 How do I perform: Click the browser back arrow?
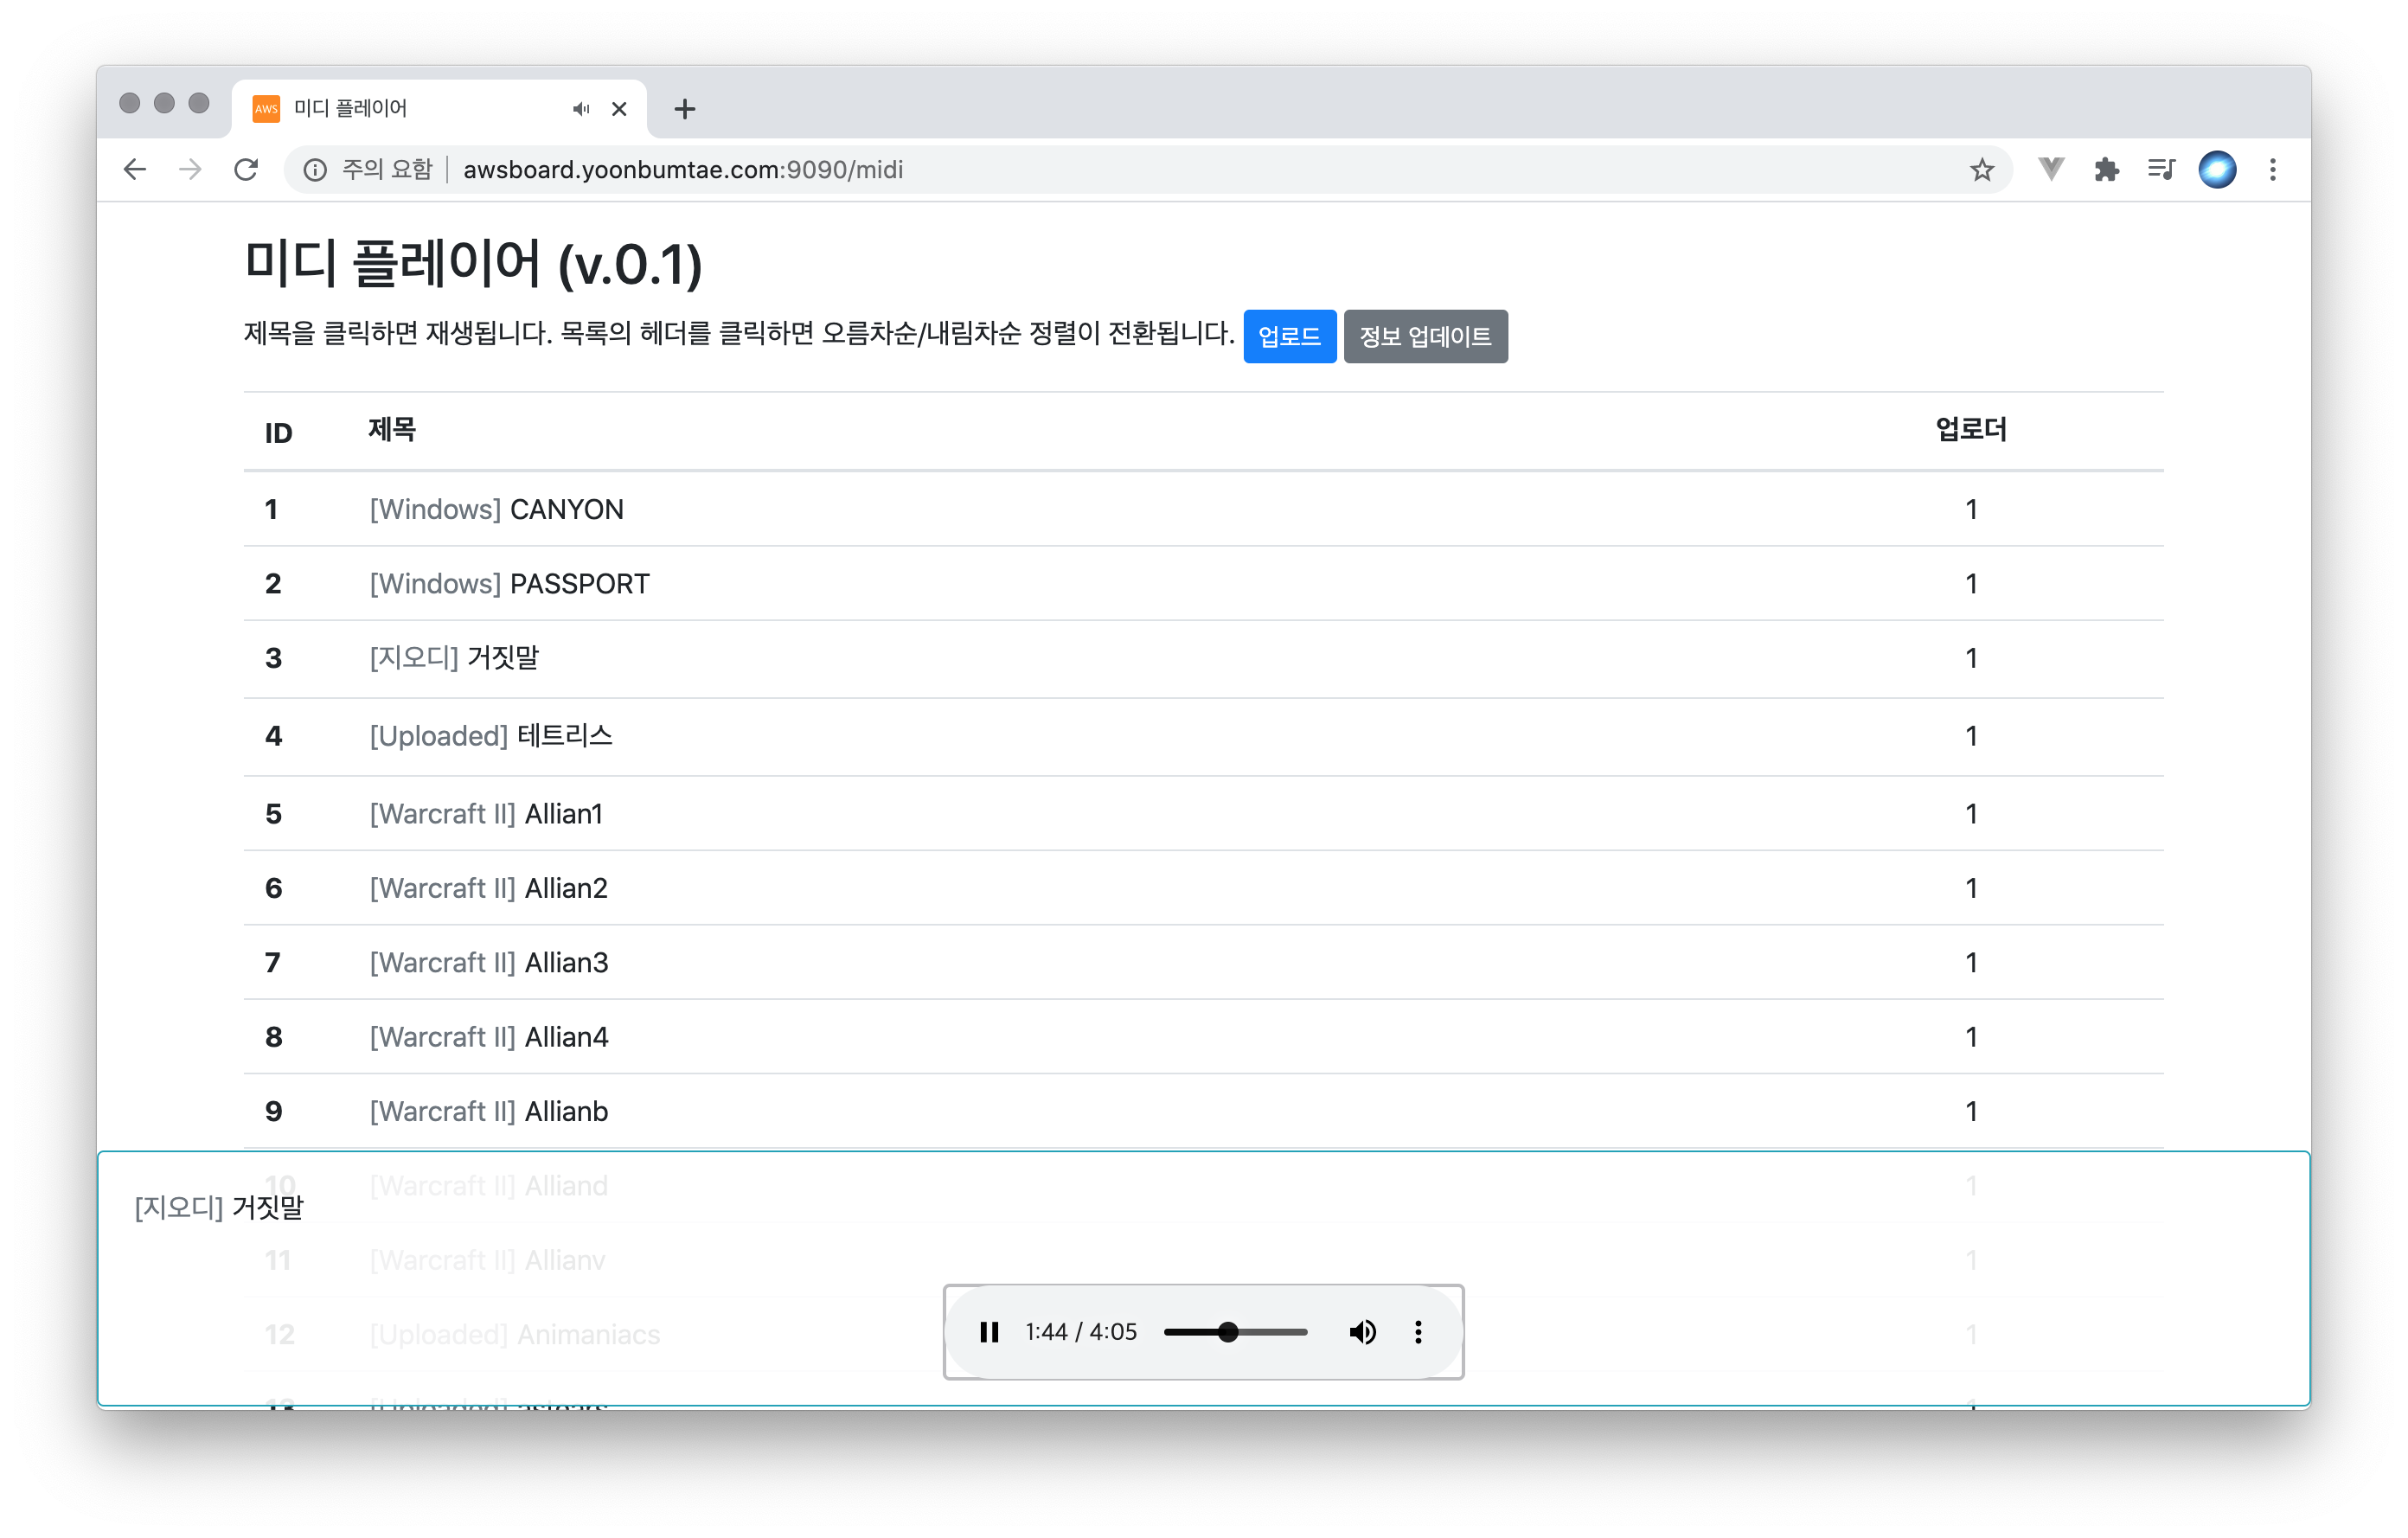pos(135,170)
